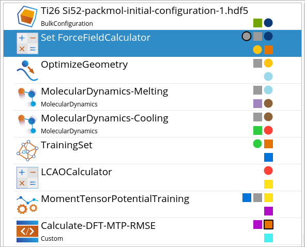Image resolution: width=305 pixels, height=247 pixels.
Task: Click the Set ForceFieldCalculator calculator icon
Action: (27, 43)
